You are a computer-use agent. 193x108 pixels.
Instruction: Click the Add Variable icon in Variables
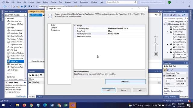(30, 75)
